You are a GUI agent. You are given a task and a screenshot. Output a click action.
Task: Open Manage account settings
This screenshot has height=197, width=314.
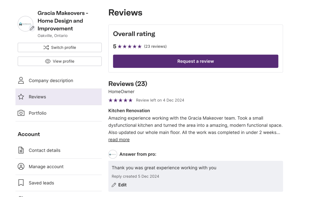click(x=46, y=167)
